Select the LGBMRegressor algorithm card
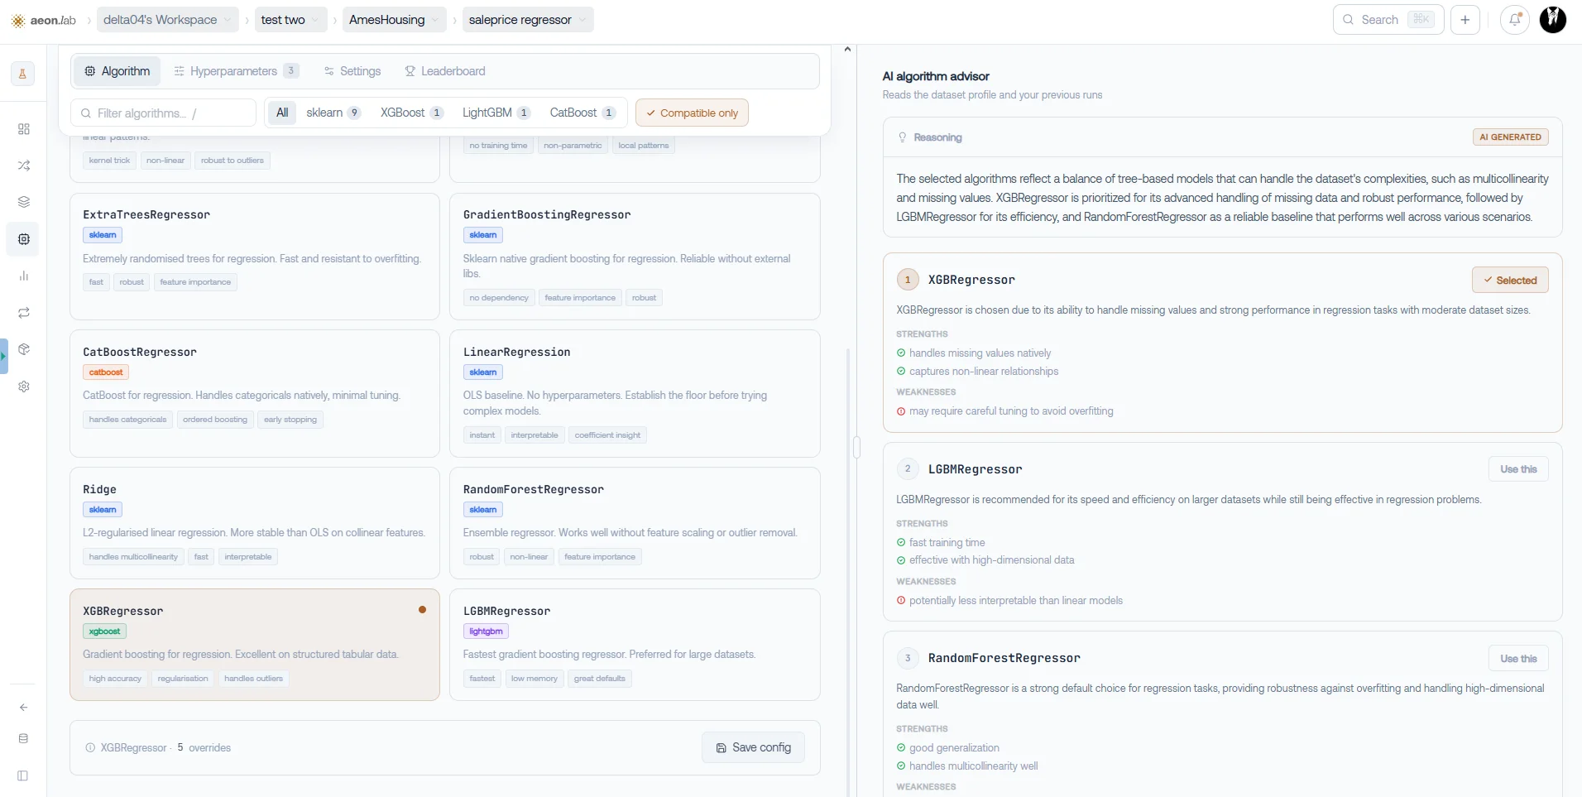Viewport: 1582px width, 797px height. point(635,645)
